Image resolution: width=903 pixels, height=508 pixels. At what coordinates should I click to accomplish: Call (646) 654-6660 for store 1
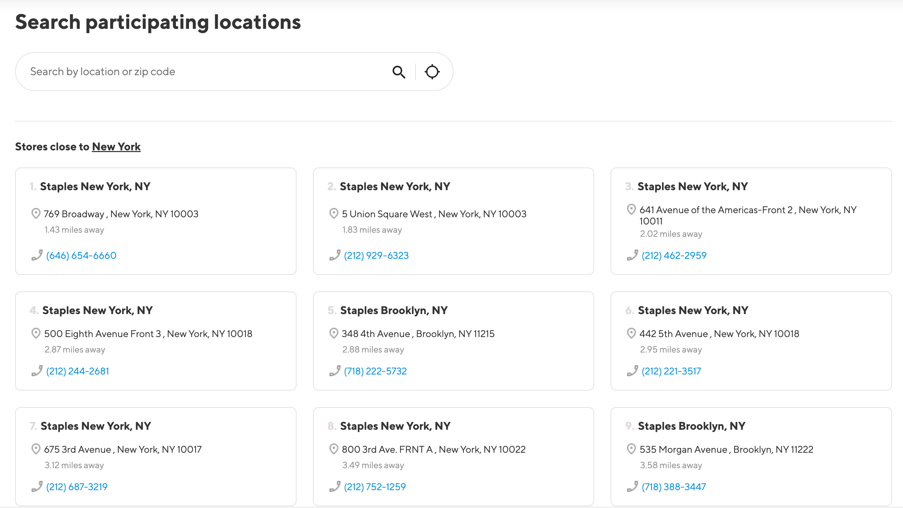[x=81, y=255]
